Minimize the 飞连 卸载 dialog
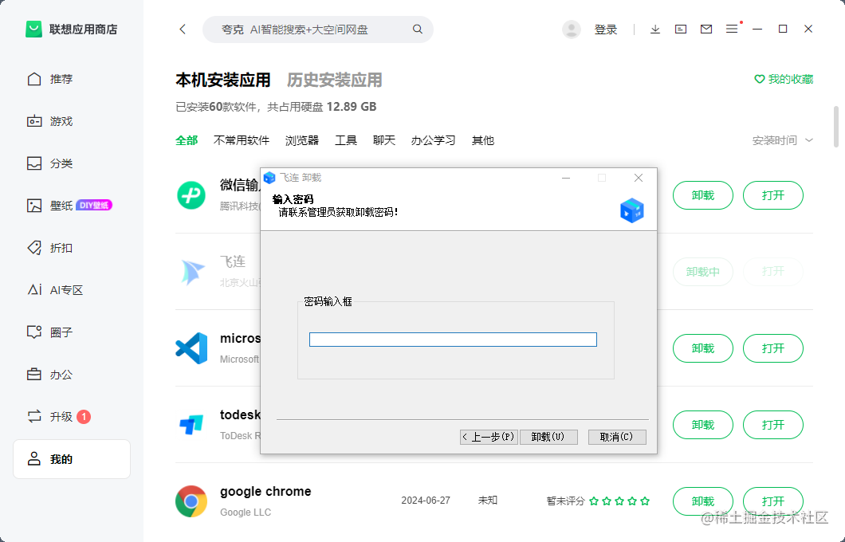845x542 pixels. (x=566, y=178)
